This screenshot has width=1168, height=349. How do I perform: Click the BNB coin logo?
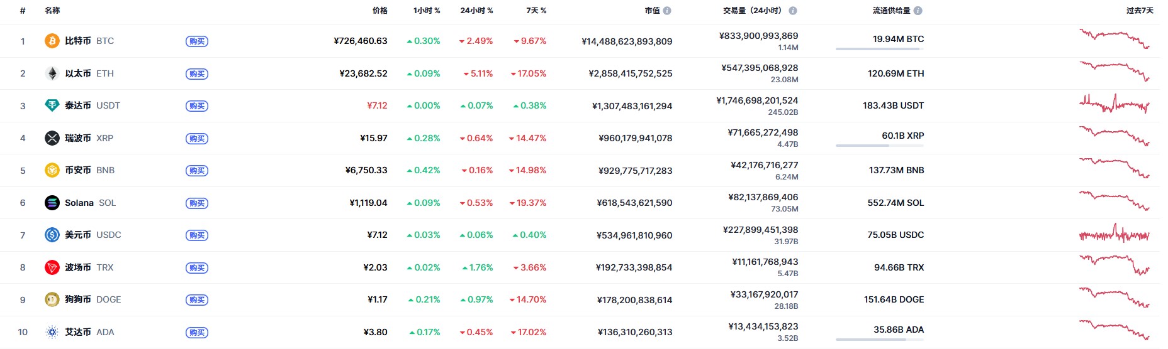52,170
